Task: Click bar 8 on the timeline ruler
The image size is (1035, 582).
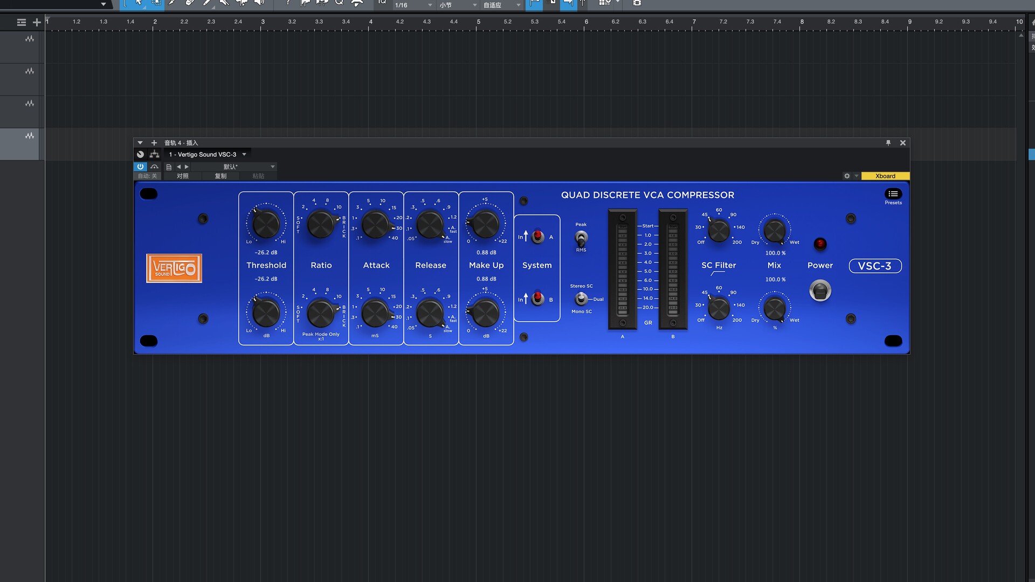Action: point(802,22)
